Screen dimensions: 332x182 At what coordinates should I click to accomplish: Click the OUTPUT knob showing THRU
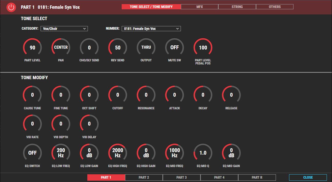click(146, 47)
